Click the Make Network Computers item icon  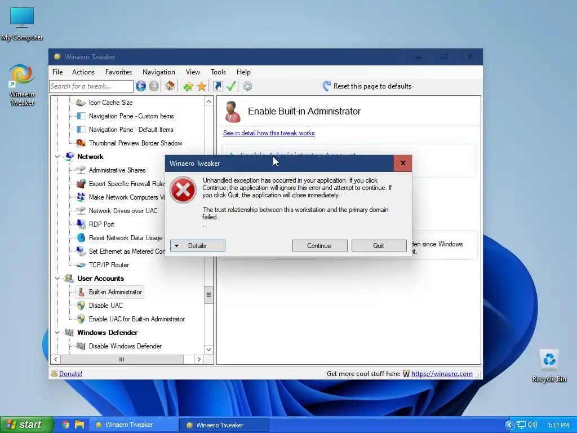(x=81, y=197)
